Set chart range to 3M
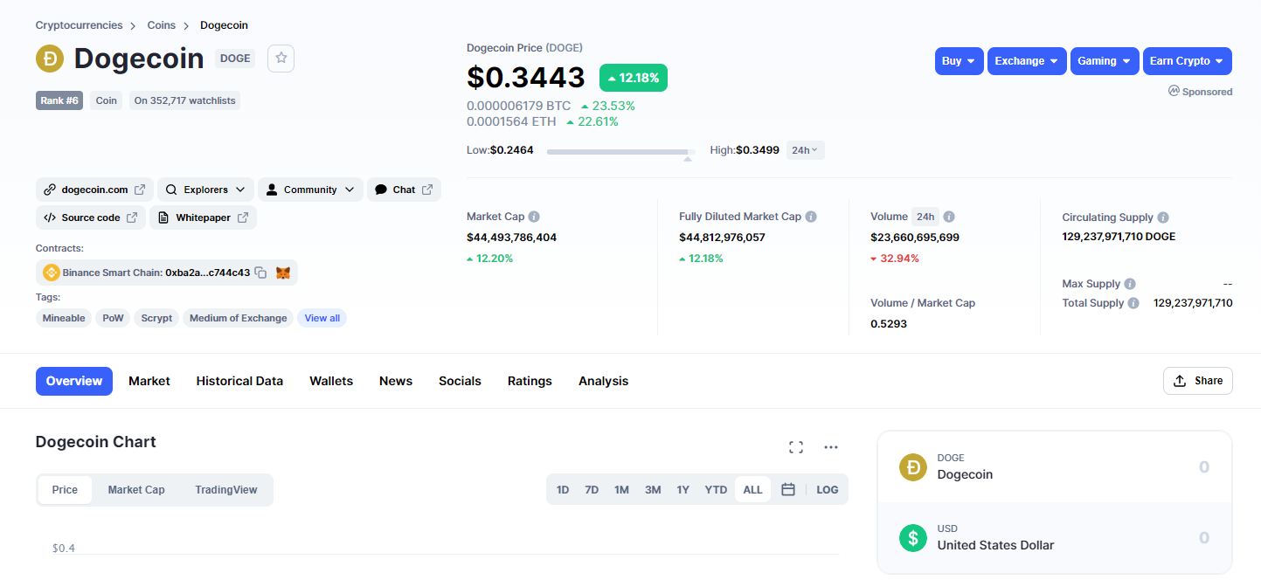 tap(653, 490)
